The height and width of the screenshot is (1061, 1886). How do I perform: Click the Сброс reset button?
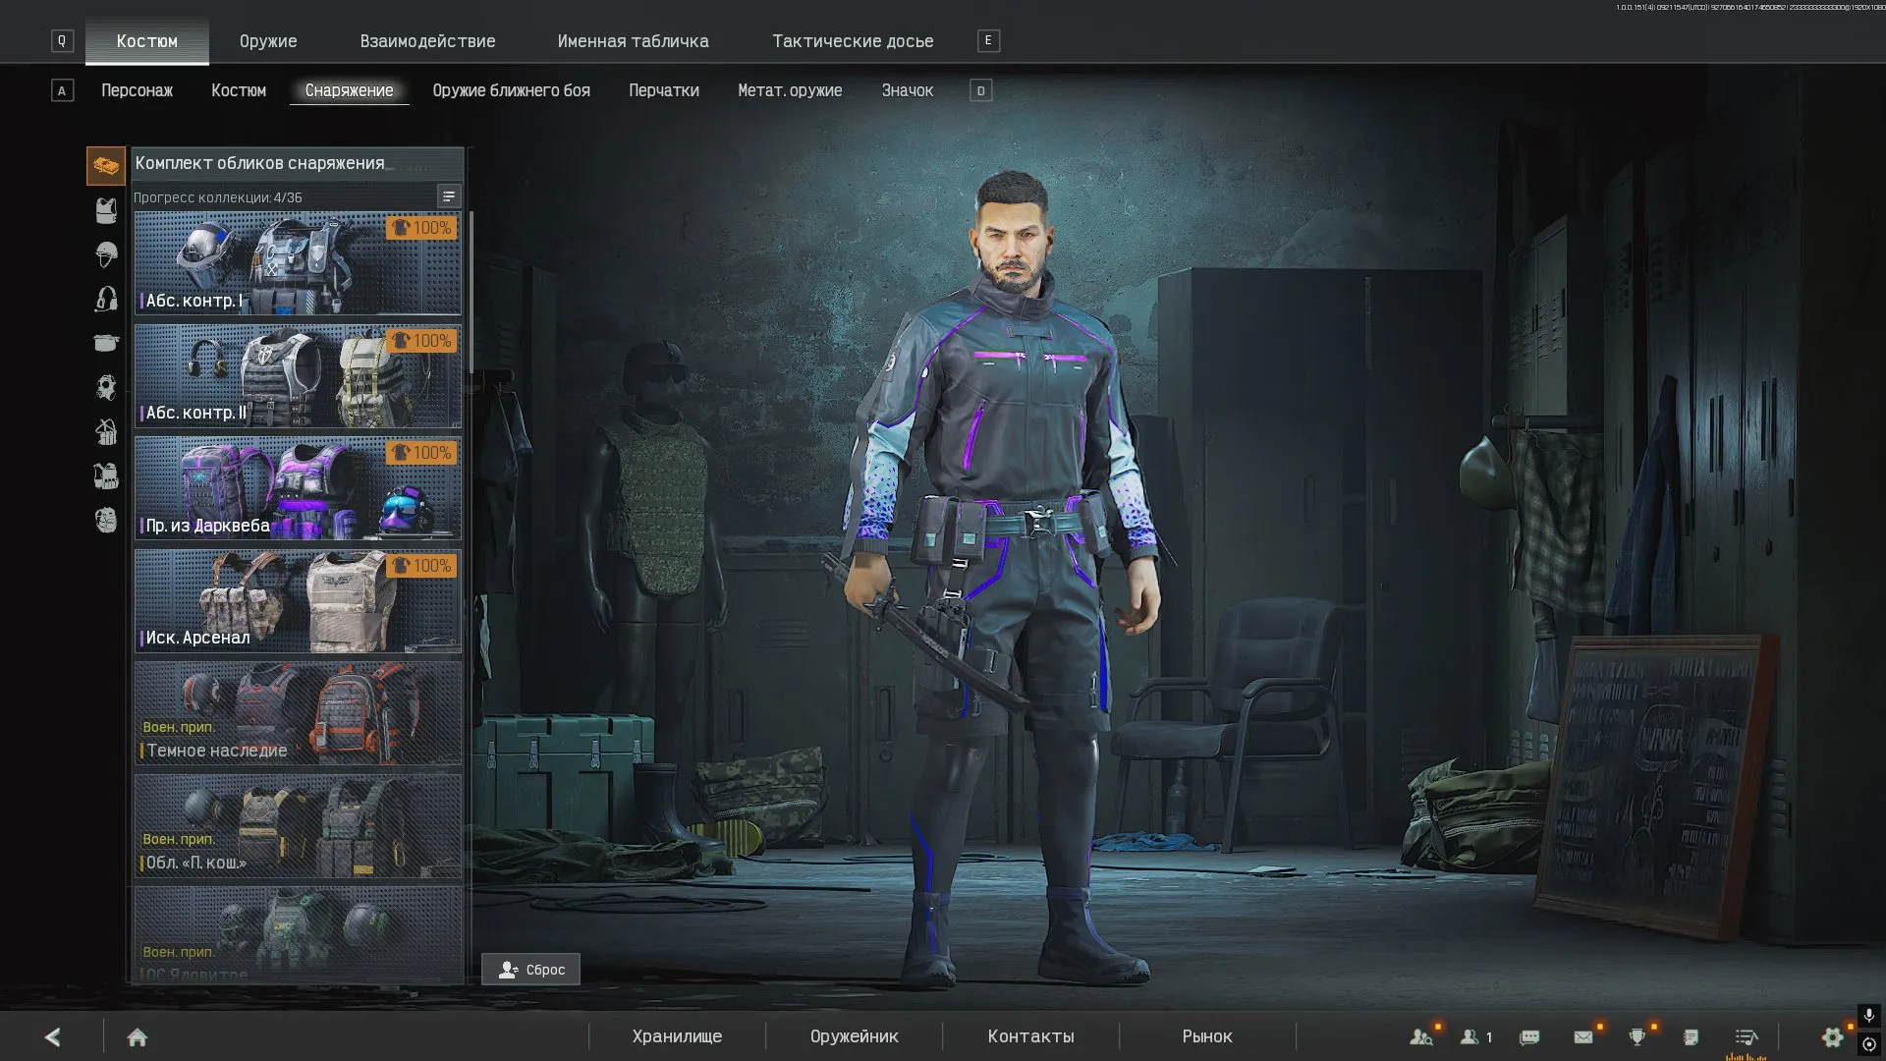pyautogui.click(x=530, y=970)
